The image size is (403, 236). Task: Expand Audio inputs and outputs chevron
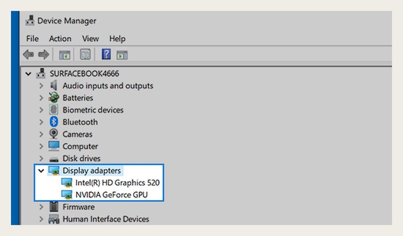[x=41, y=85]
